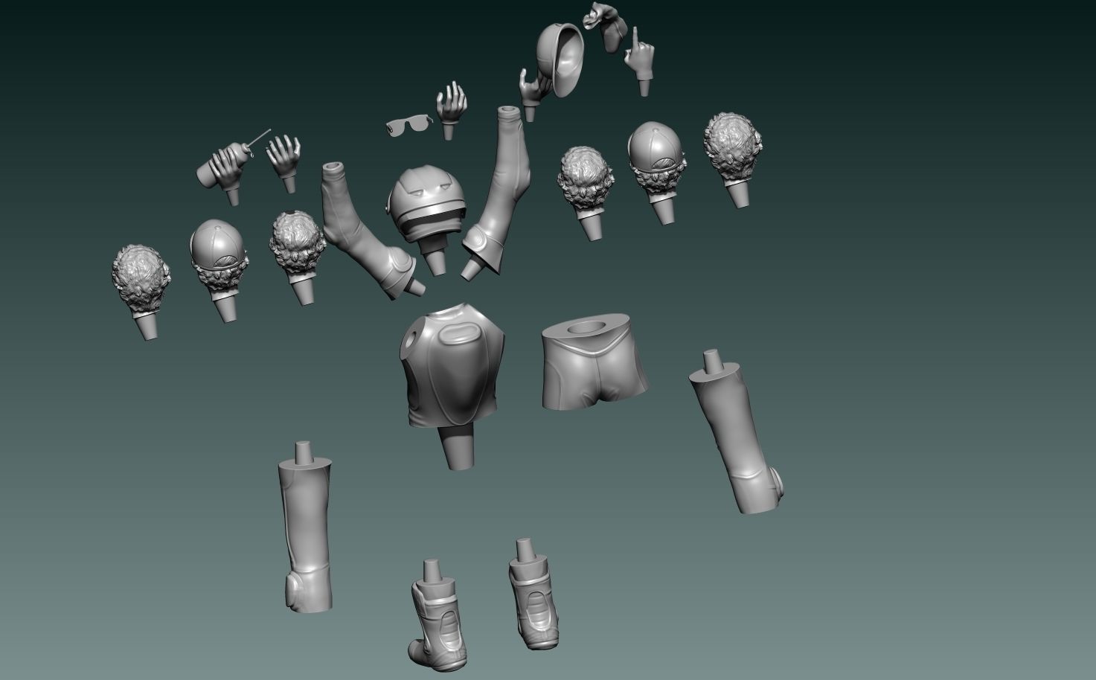The width and height of the screenshot is (1096, 680).
Task: Pick the open hand next to the spray can
Action: (284, 164)
